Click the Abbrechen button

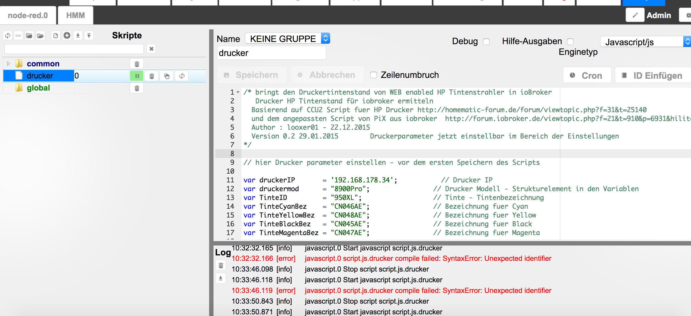(328, 75)
